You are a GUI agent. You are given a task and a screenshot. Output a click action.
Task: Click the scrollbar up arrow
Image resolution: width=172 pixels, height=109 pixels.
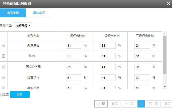click(165, 34)
